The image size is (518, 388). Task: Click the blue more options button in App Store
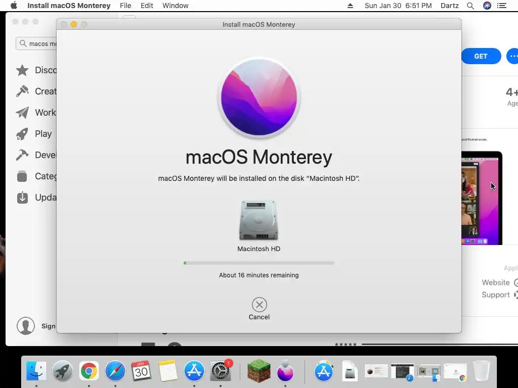[512, 56]
